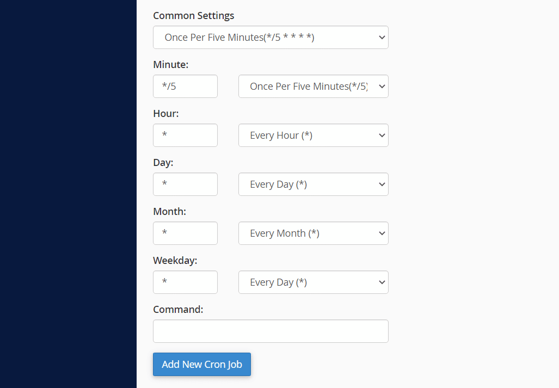The width and height of the screenshot is (559, 388).
Task: Focus the Weekday text field
Action: tap(185, 282)
